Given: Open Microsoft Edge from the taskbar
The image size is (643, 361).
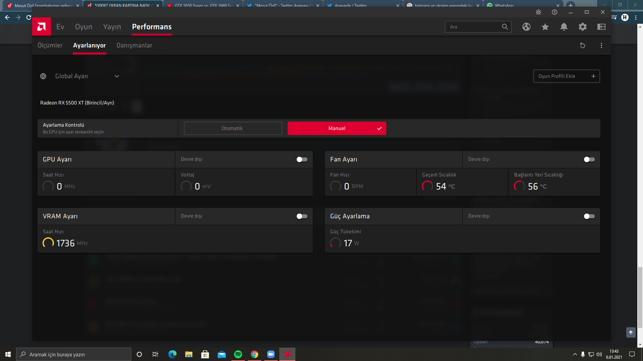Looking at the screenshot, I should [x=172, y=354].
